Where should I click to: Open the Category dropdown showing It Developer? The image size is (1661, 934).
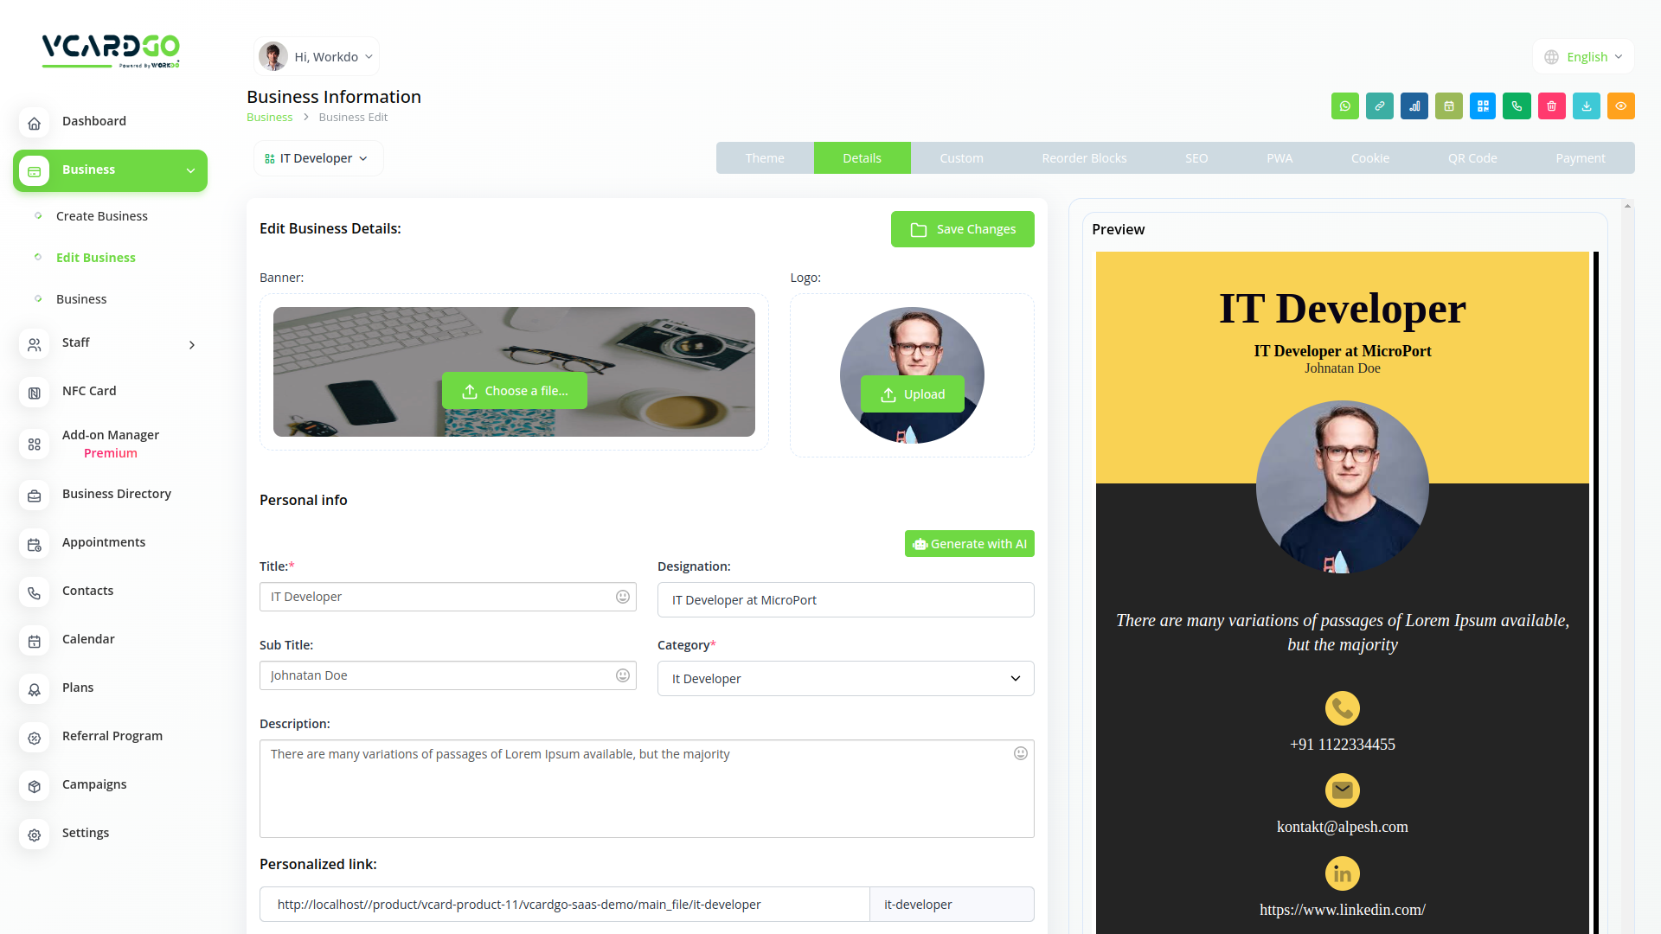(845, 679)
